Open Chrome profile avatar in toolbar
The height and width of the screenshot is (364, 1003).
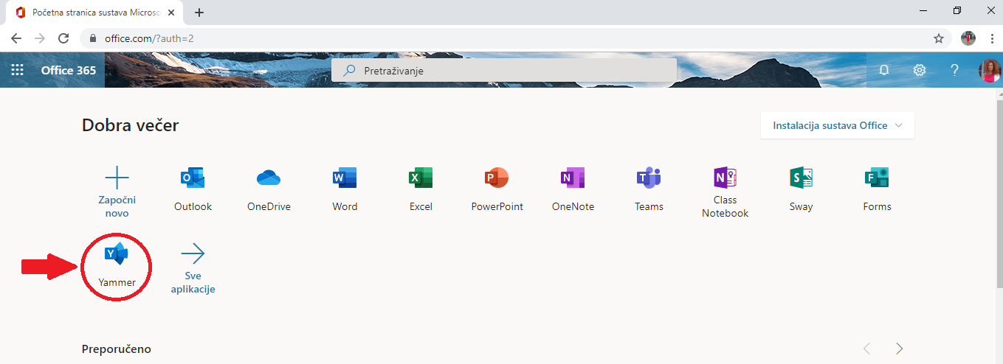pyautogui.click(x=968, y=38)
